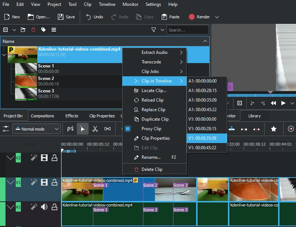Open the Extract Audio submenu

(154, 52)
